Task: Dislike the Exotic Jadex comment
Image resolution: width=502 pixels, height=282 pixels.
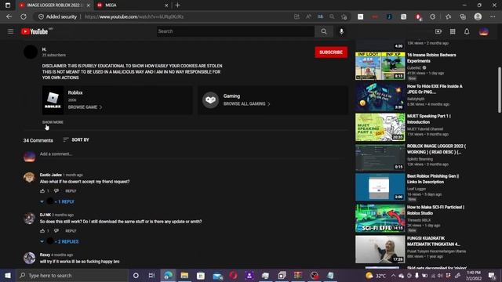Action: 56,191
